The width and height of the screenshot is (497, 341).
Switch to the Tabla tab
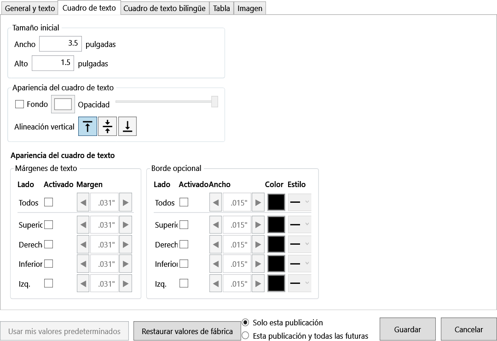point(221,8)
